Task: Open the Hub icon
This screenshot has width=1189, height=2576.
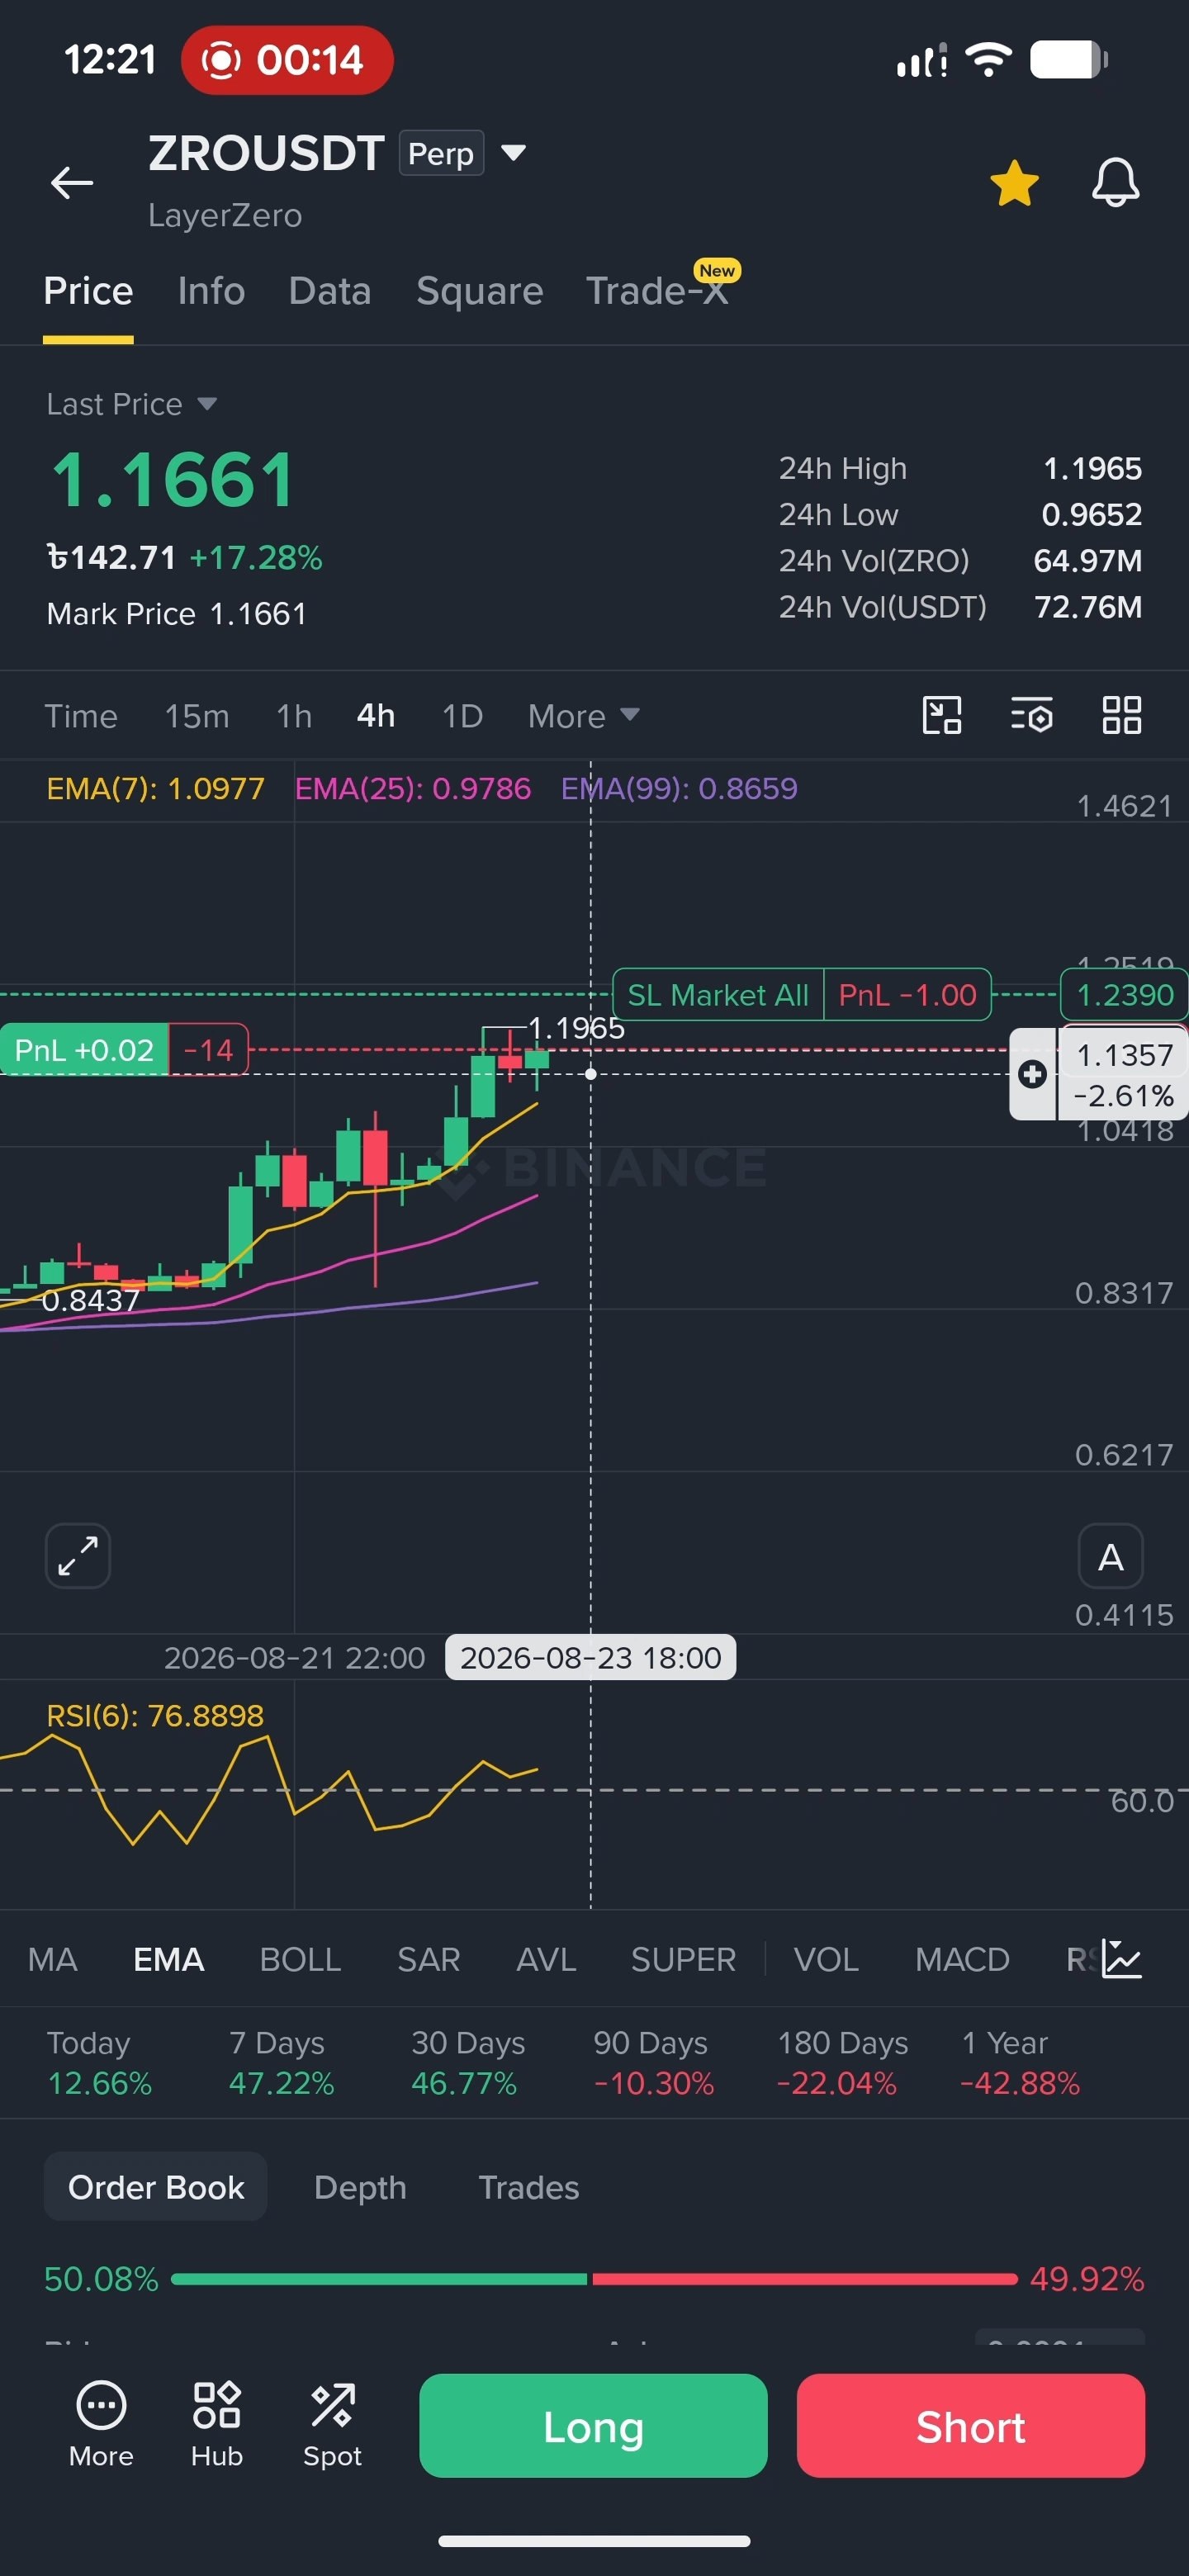Action: tap(217, 2424)
